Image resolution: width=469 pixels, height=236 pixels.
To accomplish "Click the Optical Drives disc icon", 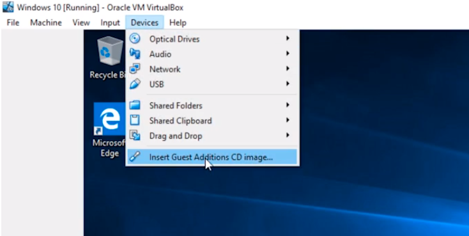I will click(135, 38).
